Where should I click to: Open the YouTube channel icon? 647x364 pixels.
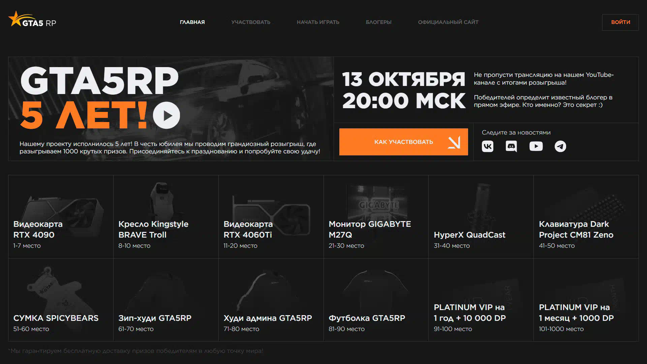point(536,146)
